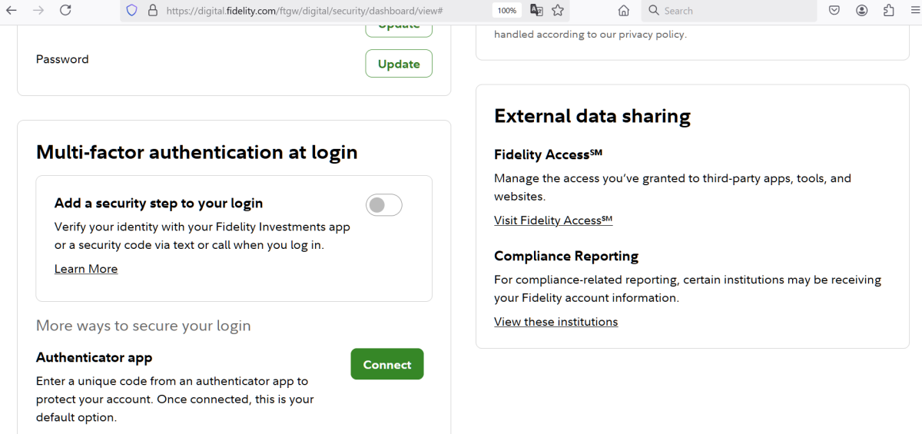Click the Compliance Reporting subheading

566,256
